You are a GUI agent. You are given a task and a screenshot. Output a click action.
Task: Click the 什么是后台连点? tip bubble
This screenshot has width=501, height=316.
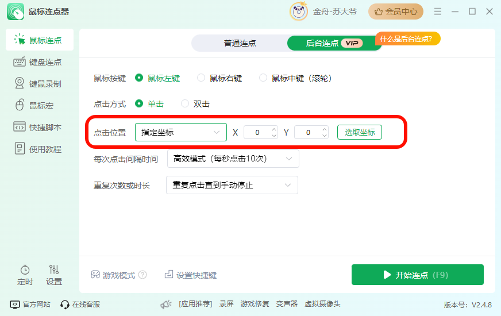[407, 39]
